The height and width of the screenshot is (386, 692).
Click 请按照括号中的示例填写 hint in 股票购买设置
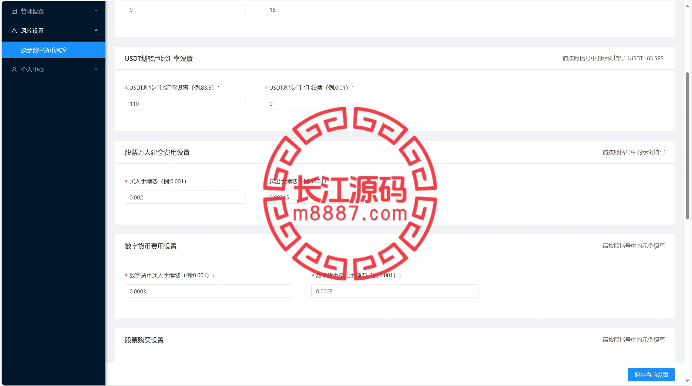pyautogui.click(x=633, y=340)
